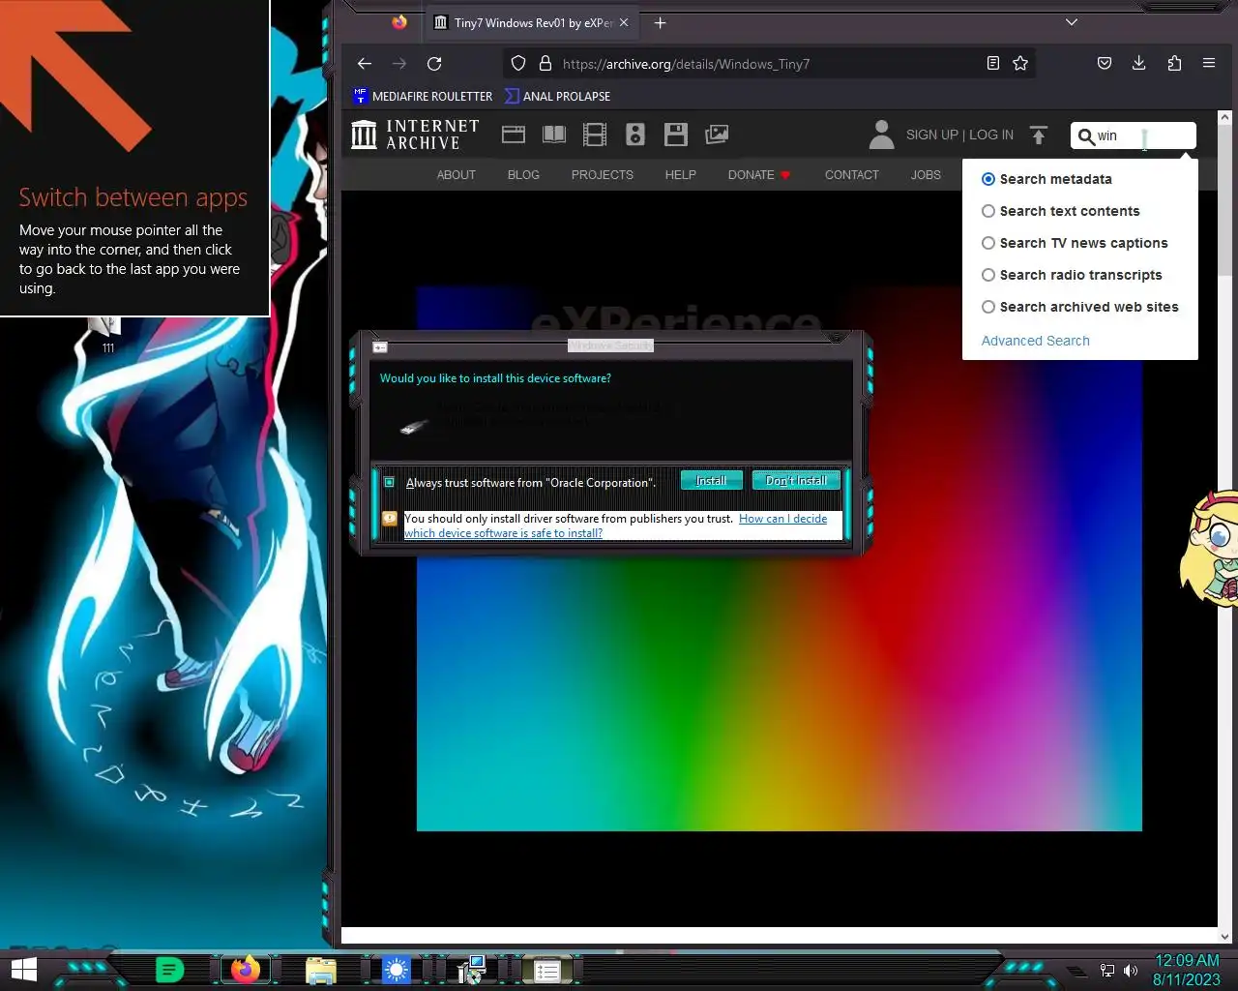Open the HELP menu item

point(680,175)
